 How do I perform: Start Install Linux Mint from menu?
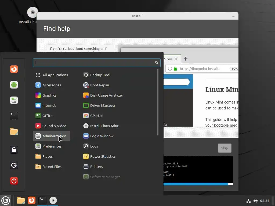click(x=101, y=126)
